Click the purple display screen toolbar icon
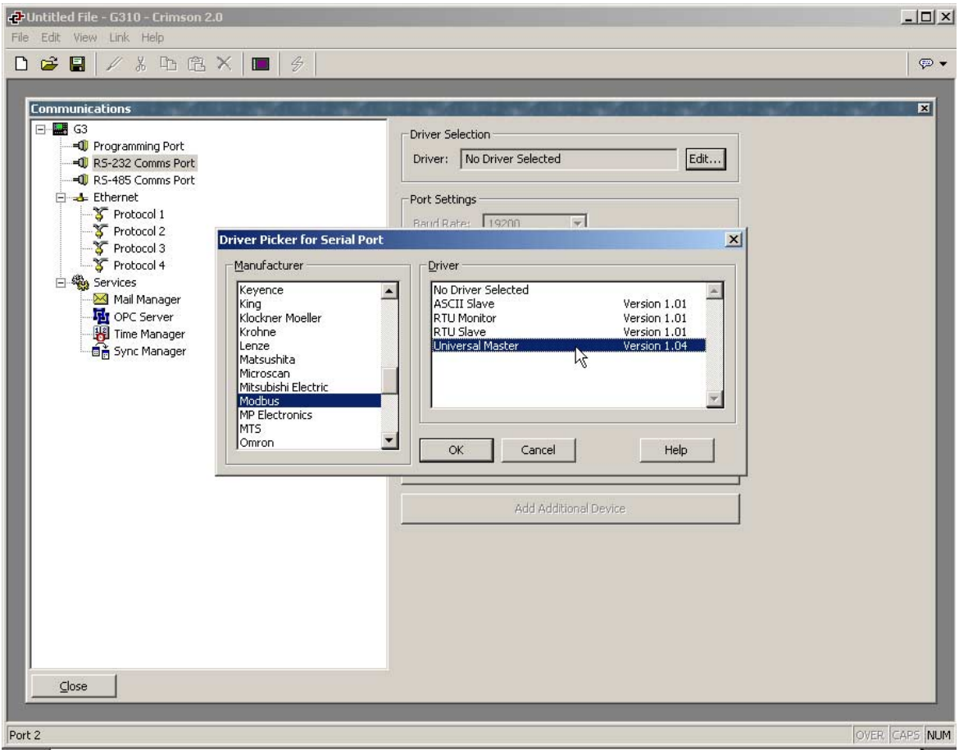Viewport: 959px width, 750px height. pos(261,64)
